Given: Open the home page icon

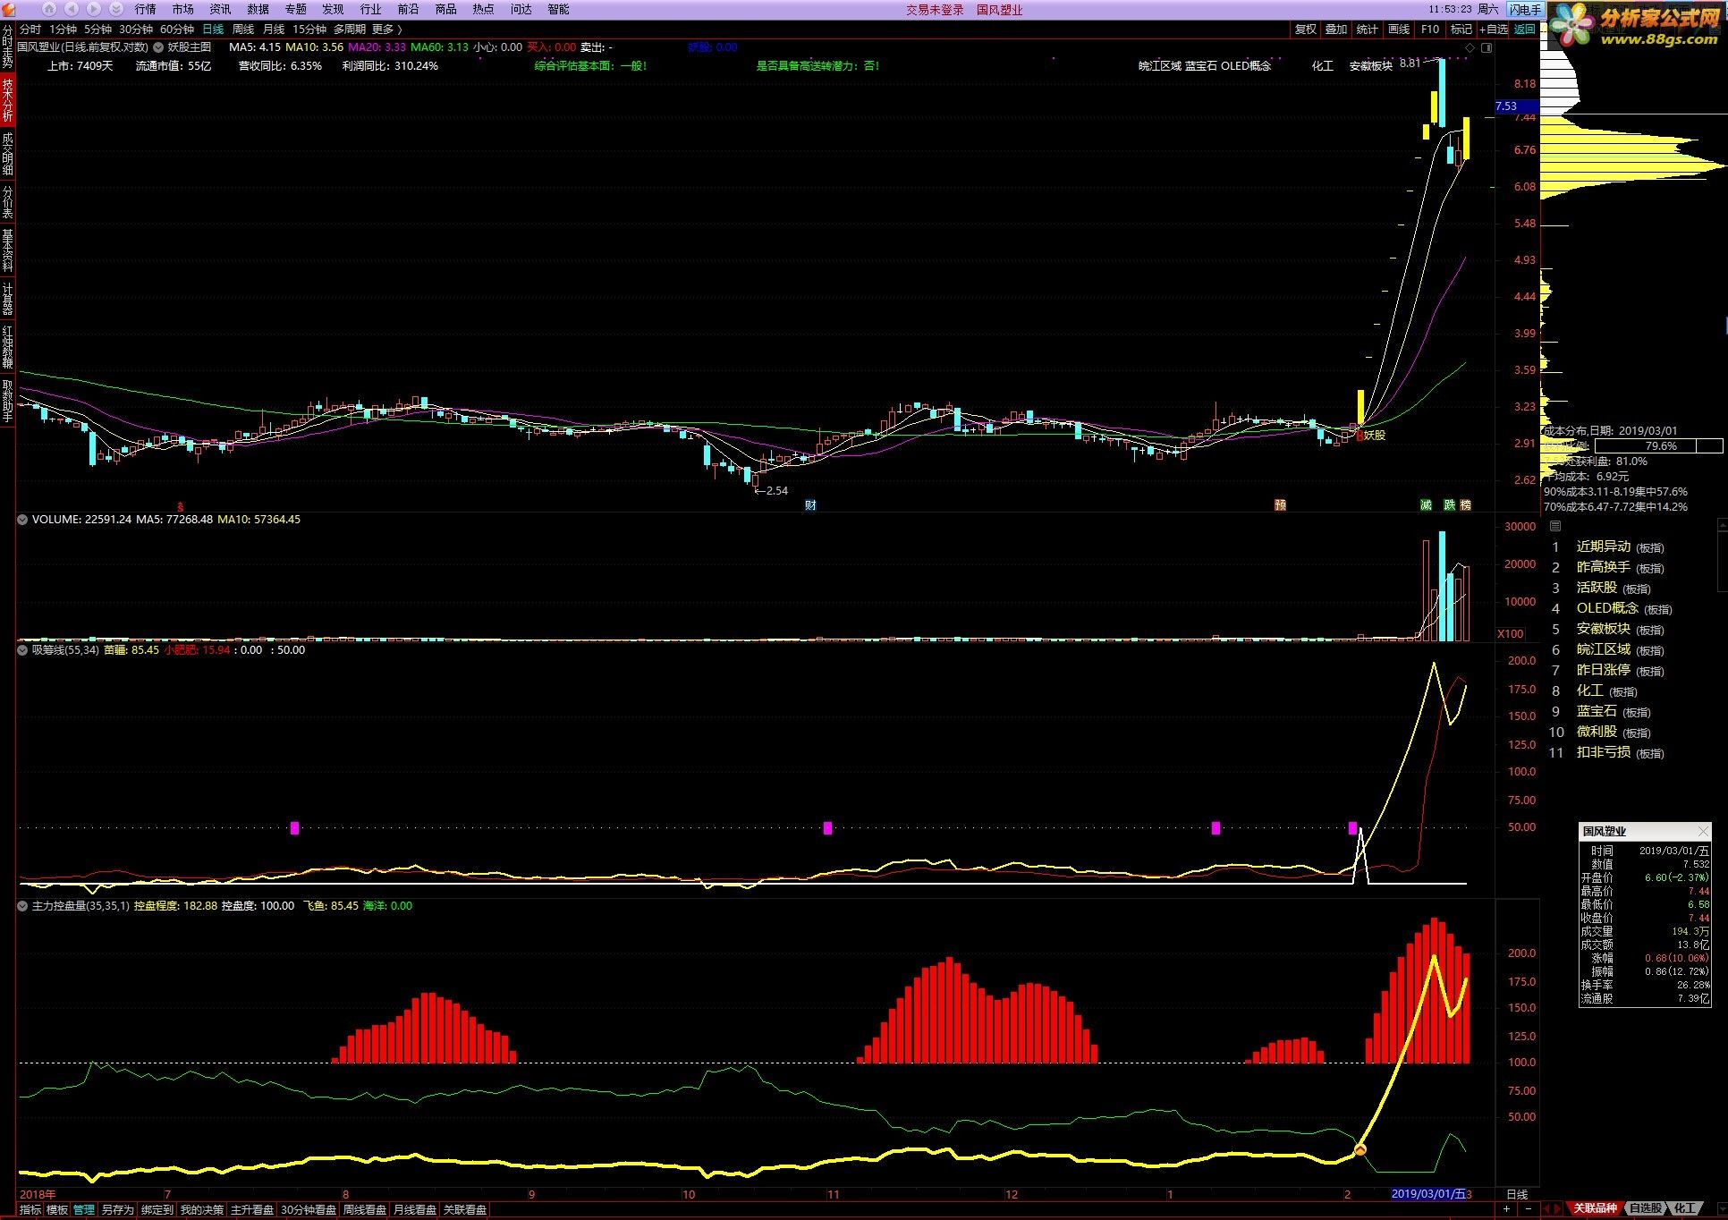Looking at the screenshot, I should pos(50,9).
